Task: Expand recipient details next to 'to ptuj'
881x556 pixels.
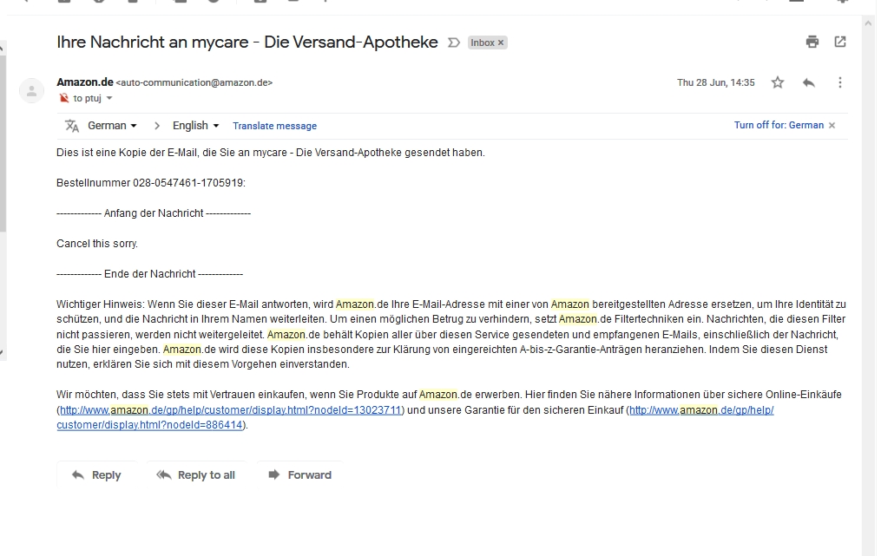Action: click(x=109, y=99)
